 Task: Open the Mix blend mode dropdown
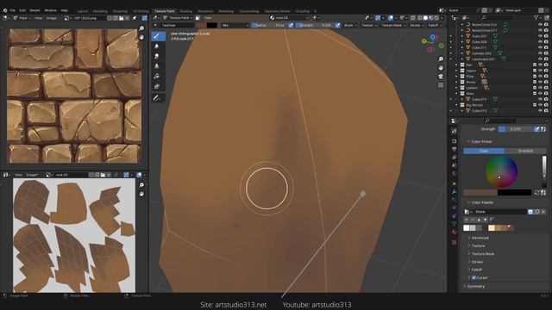pos(235,25)
